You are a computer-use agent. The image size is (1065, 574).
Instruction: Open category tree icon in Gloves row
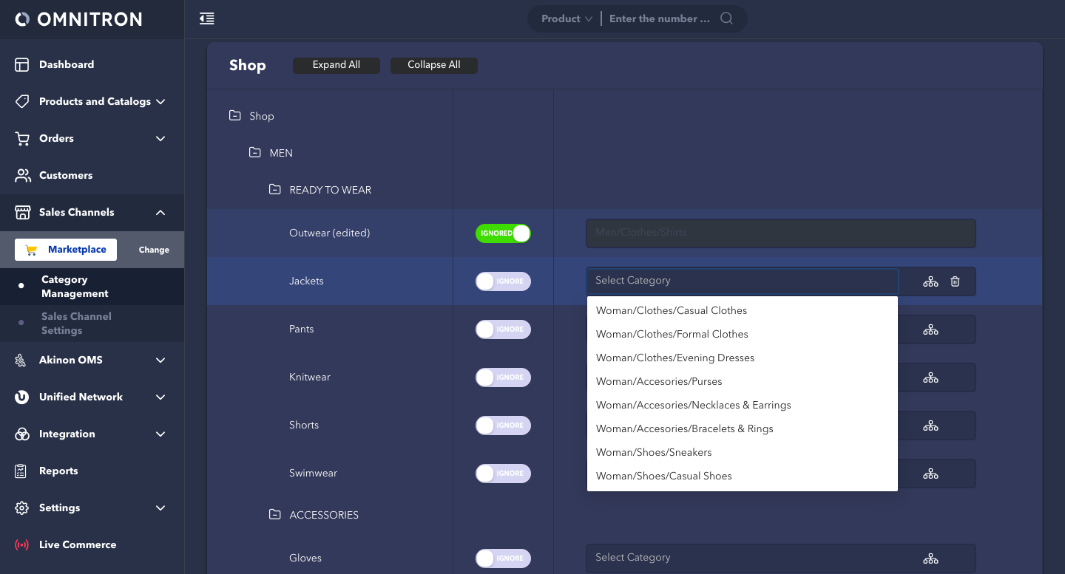coord(930,558)
